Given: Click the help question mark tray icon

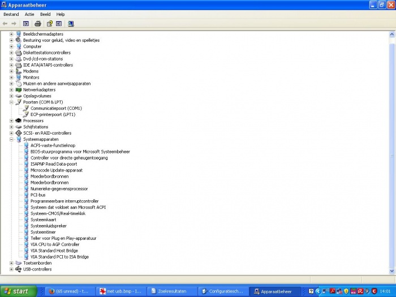Looking at the screenshot, I should click(x=311, y=291).
